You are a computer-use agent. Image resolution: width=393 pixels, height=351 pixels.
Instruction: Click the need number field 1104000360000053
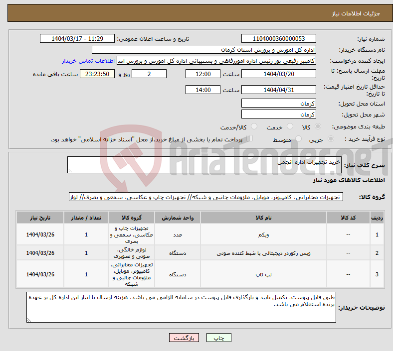(x=278, y=38)
